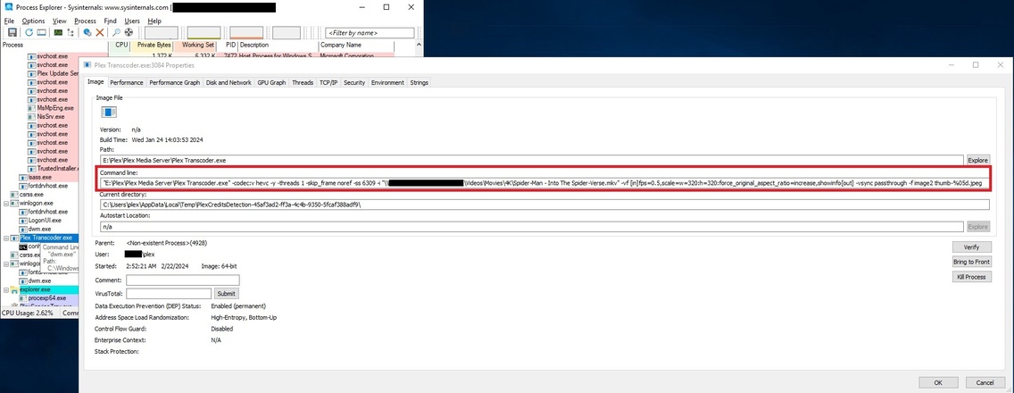Open the Disk and Network tab
1014x393 pixels.
pyautogui.click(x=229, y=83)
